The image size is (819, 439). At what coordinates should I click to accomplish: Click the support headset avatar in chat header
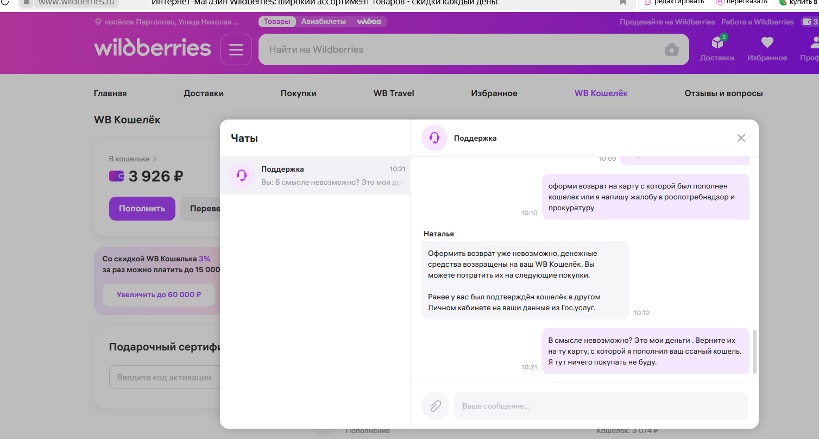(x=434, y=138)
